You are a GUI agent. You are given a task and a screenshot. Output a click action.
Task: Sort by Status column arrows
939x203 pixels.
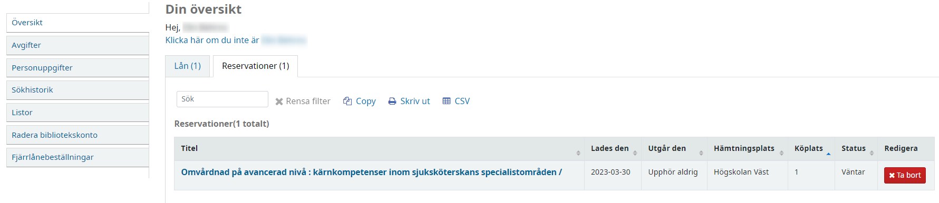pyautogui.click(x=872, y=153)
